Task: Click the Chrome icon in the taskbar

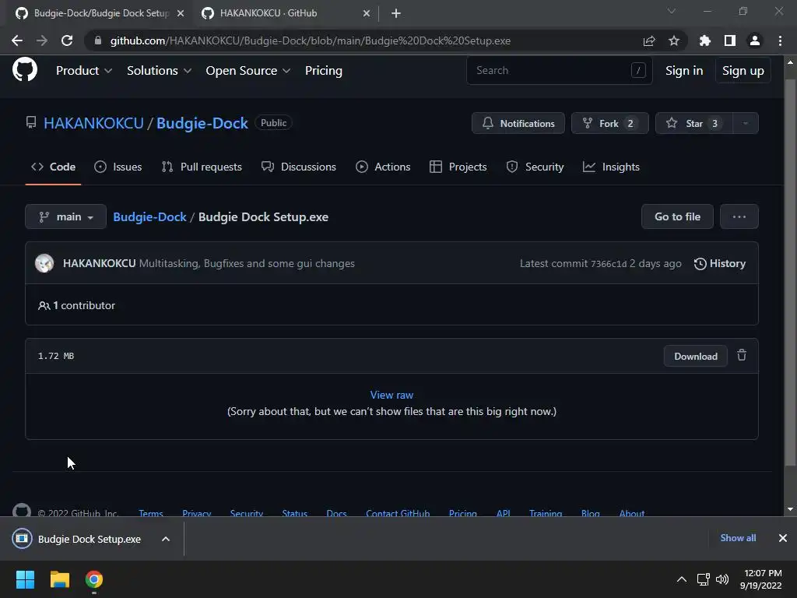Action: [x=94, y=579]
